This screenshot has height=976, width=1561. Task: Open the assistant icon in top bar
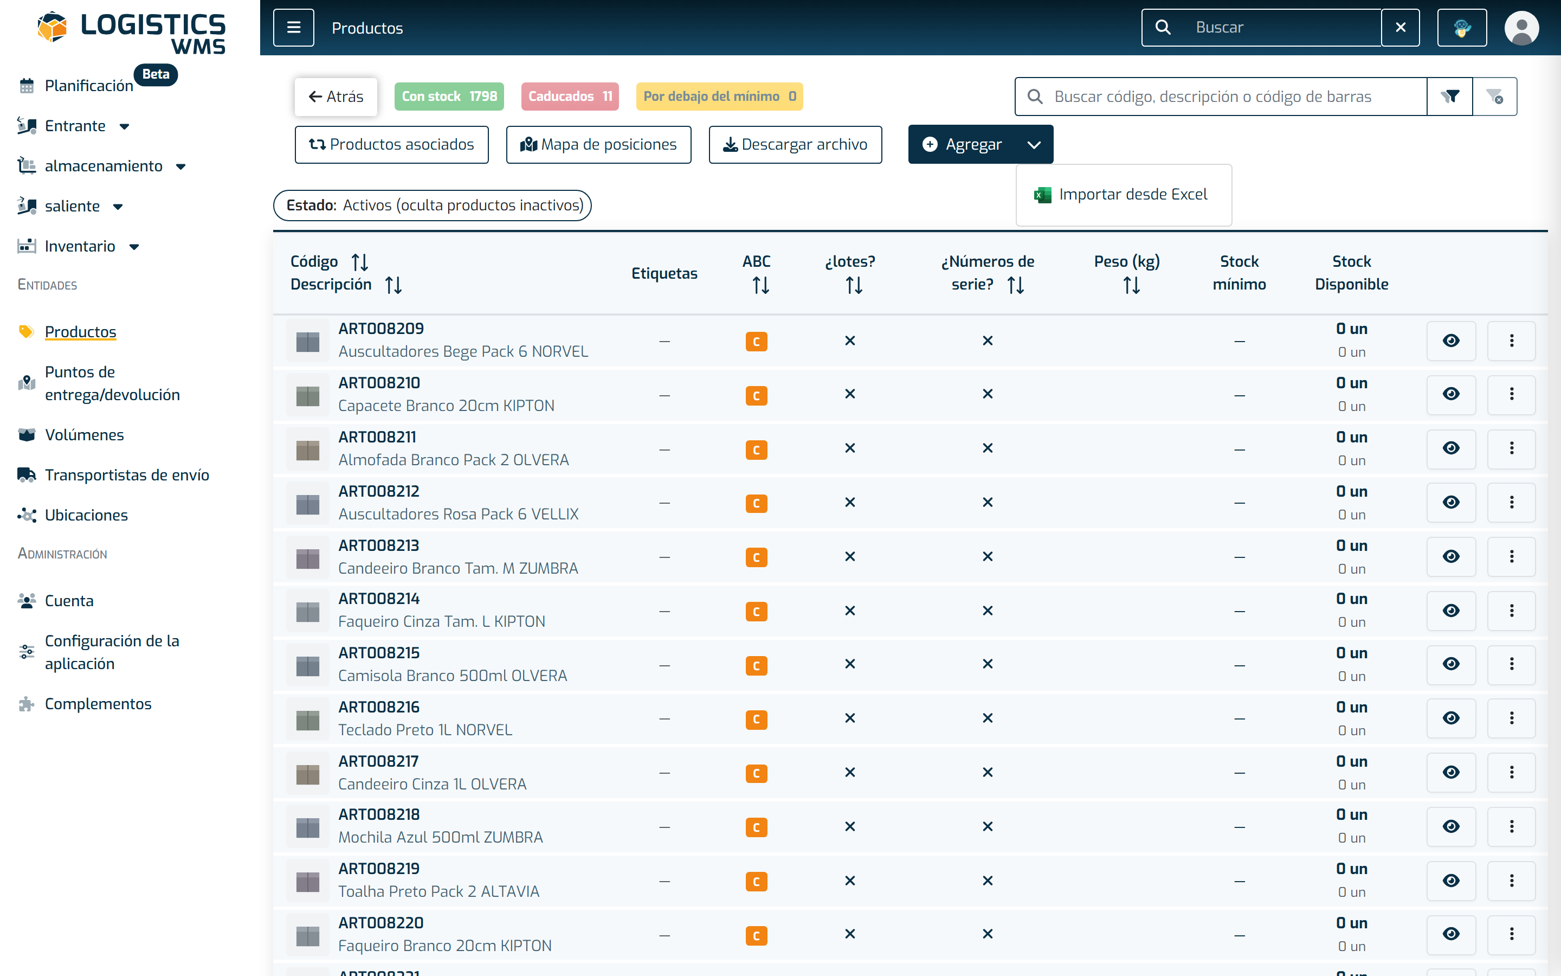[1462, 28]
